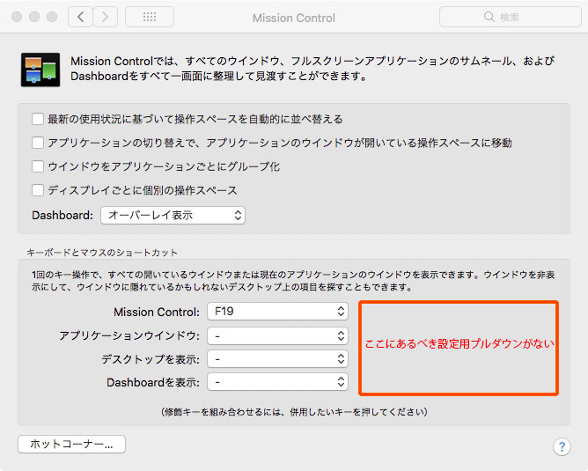The width and height of the screenshot is (588, 471).
Task: Click the デスクトップを表示: label
Action: coord(151,359)
